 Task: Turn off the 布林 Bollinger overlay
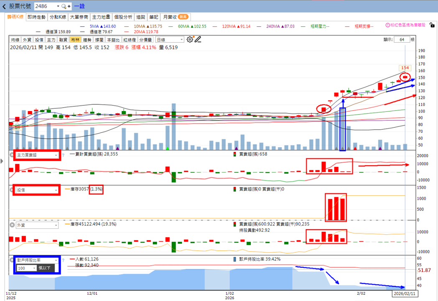[75, 40]
